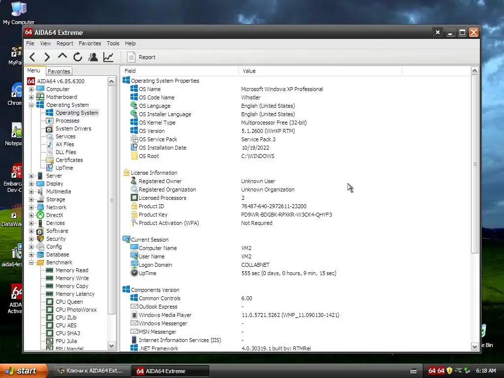Refresh the page with the circular arrow icon
The image size is (504, 378).
(x=77, y=57)
